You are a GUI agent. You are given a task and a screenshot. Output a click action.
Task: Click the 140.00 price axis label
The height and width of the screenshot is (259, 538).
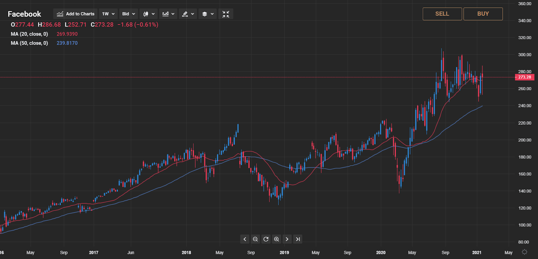tap(525, 191)
